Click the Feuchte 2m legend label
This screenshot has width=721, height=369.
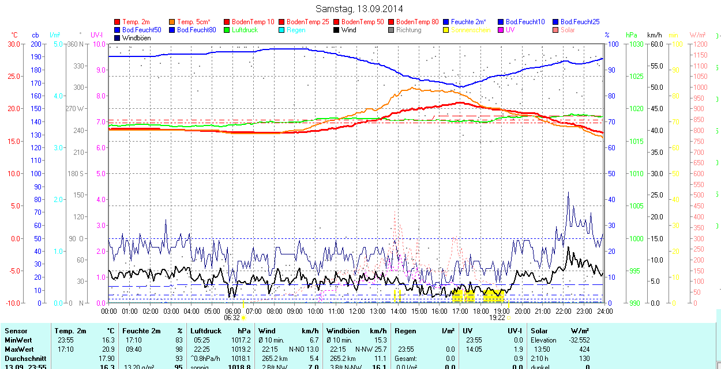pos(469,22)
